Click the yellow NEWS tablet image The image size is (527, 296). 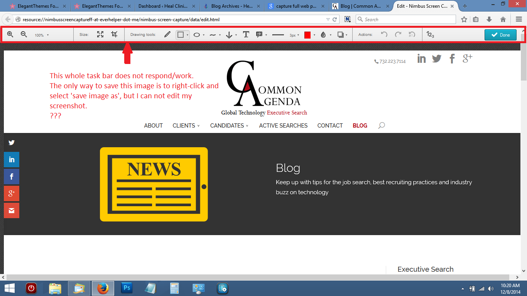click(x=154, y=184)
